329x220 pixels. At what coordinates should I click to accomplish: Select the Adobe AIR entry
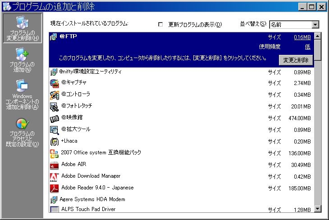[x=182, y=165]
